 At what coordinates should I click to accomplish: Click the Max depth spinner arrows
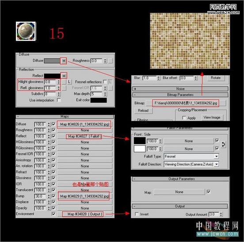point(105,94)
